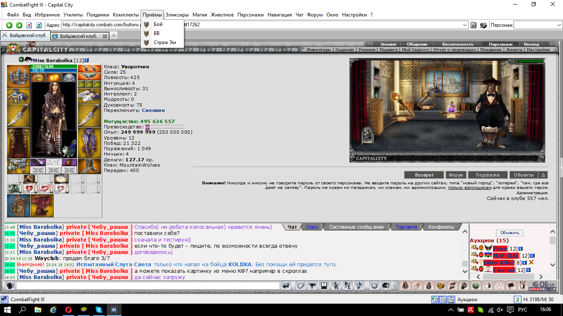Viewport: 563px width, 316px height.
Task: Click the money bag icon in the bottom toolbar
Action: point(429,286)
